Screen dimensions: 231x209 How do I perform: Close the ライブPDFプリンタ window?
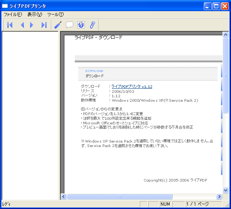point(225,6)
